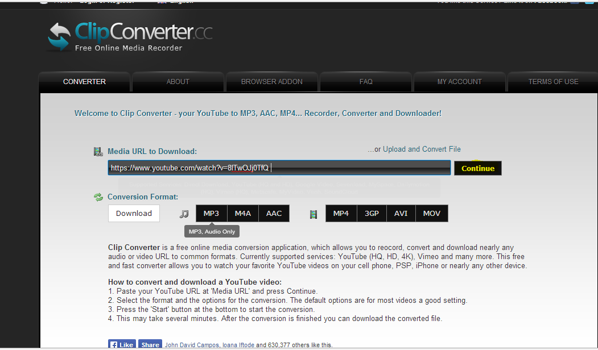This screenshot has height=350, width=598.
Task: Choose 3GP video format
Action: [x=372, y=213]
